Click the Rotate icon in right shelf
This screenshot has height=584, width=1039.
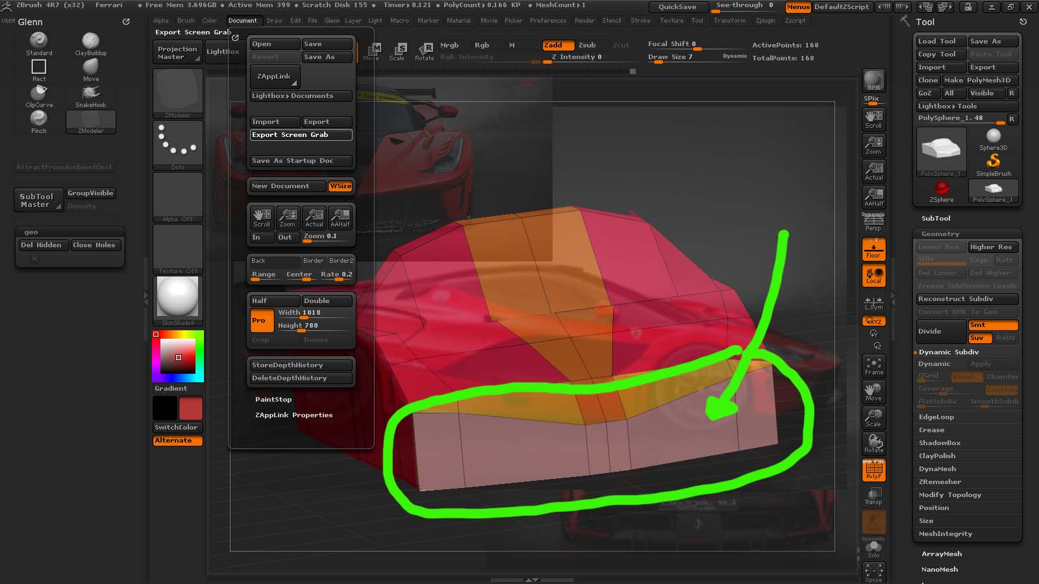(873, 444)
